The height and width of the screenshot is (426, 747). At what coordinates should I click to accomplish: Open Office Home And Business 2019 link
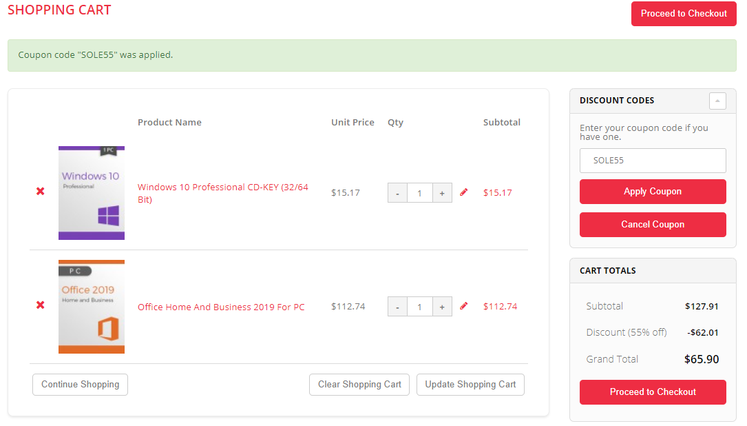(x=221, y=307)
